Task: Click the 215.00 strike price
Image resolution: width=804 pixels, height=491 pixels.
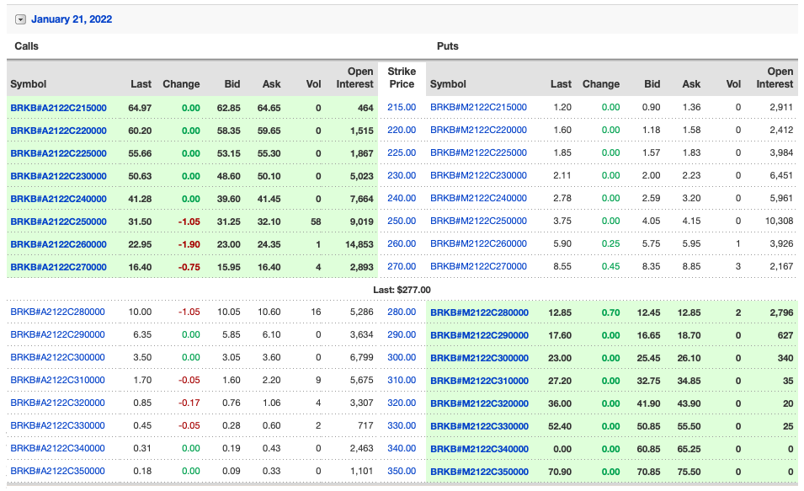Action: pyautogui.click(x=402, y=108)
